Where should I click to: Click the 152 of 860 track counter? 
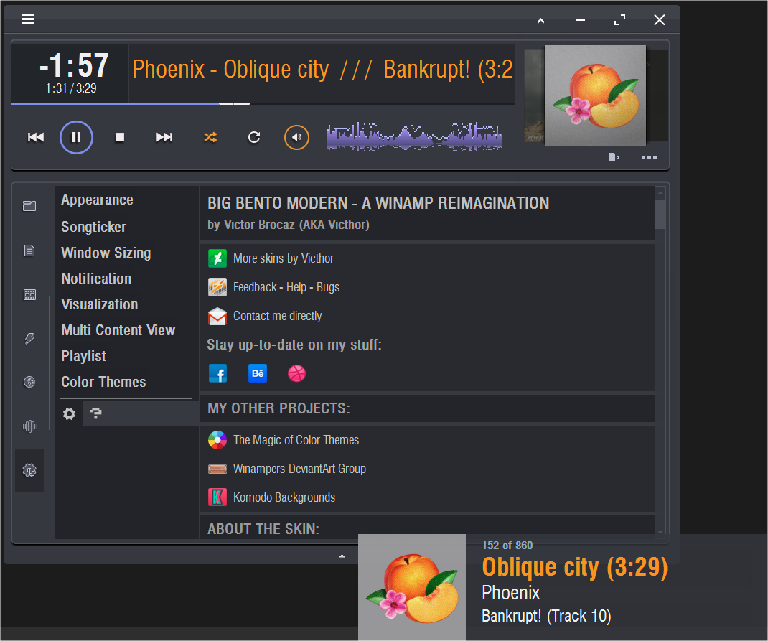507,546
